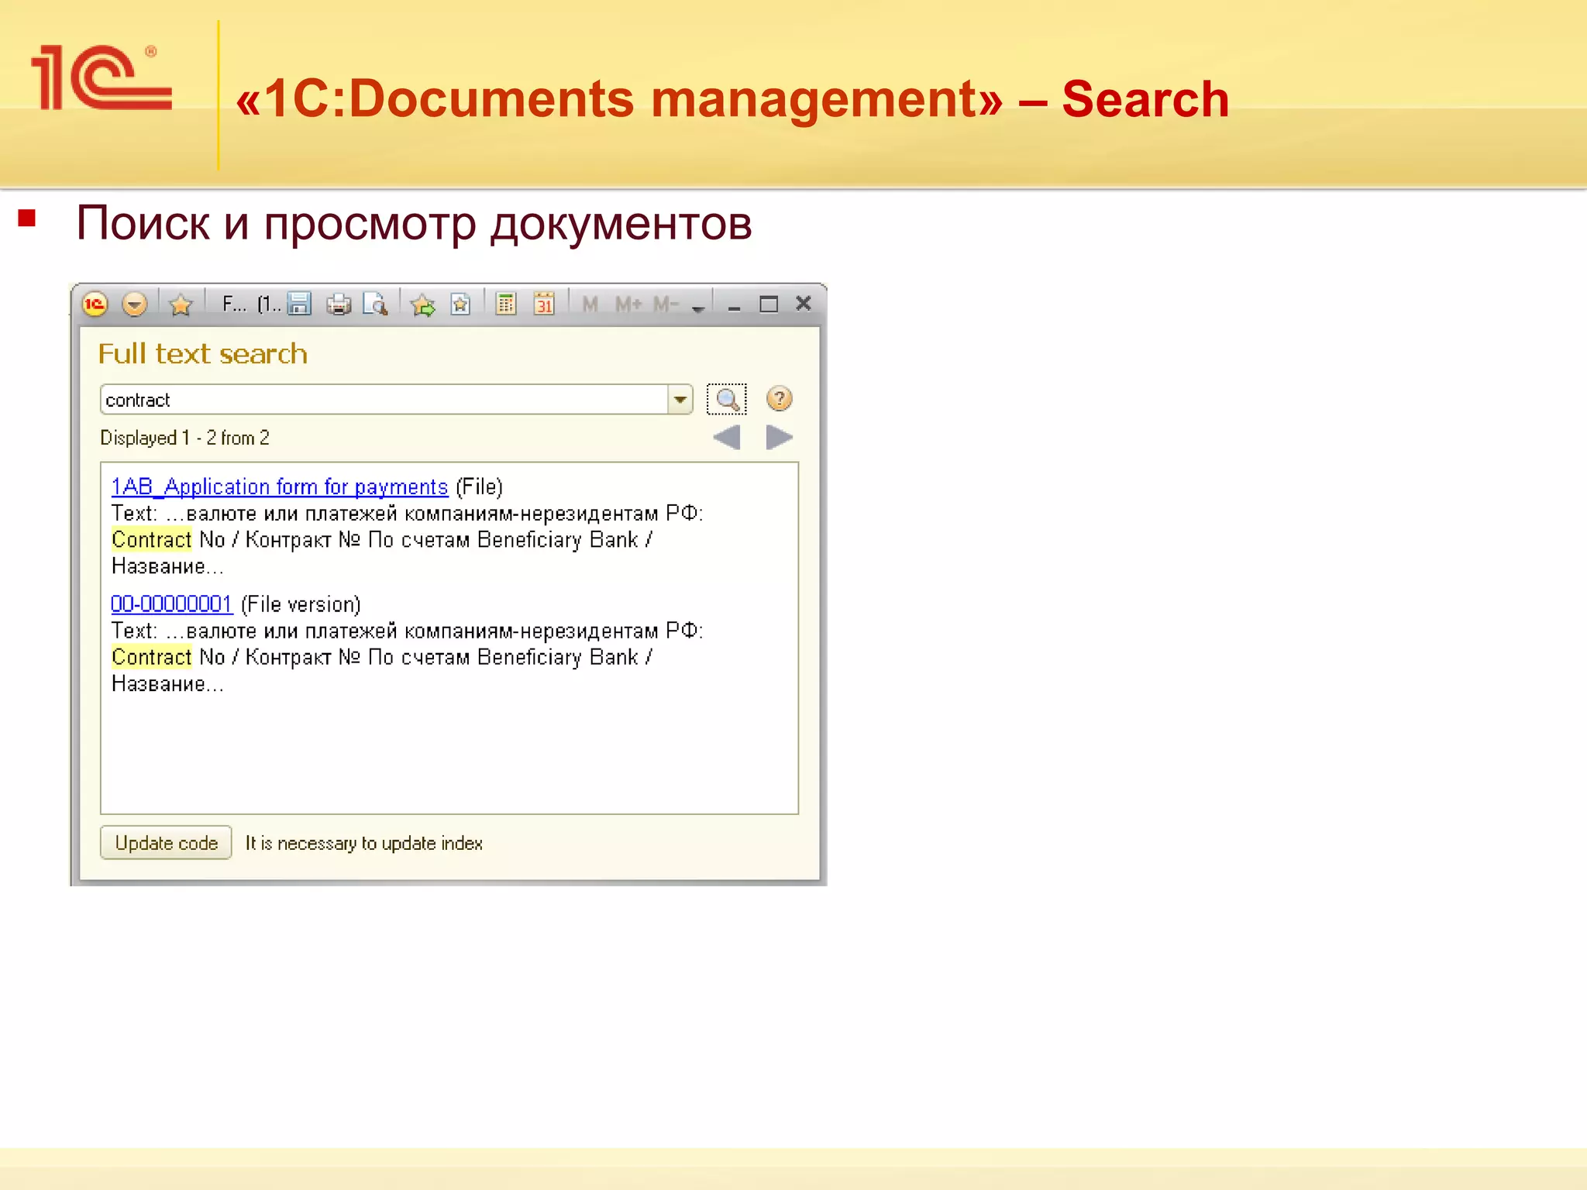
Task: Open the 00-00000001 file version link
Action: pos(172,604)
